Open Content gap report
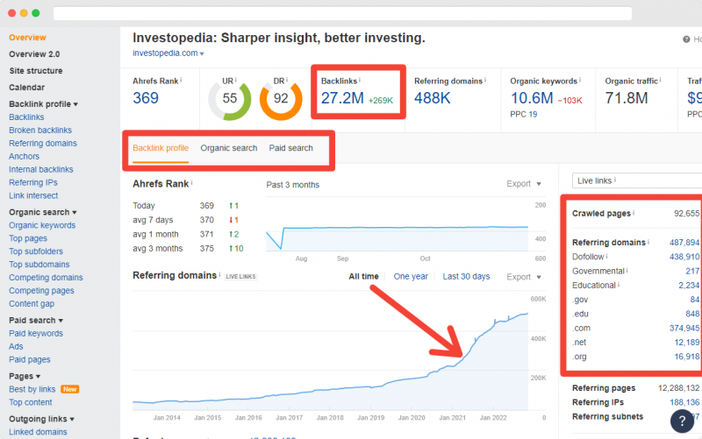The image size is (702, 439). click(x=32, y=303)
